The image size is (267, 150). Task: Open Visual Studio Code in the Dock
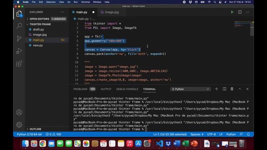pos(159,143)
